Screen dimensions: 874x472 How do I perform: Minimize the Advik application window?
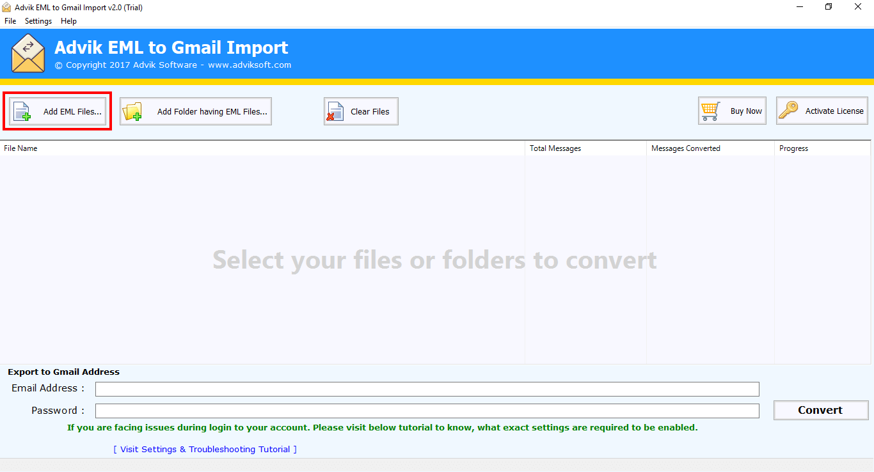coord(800,7)
